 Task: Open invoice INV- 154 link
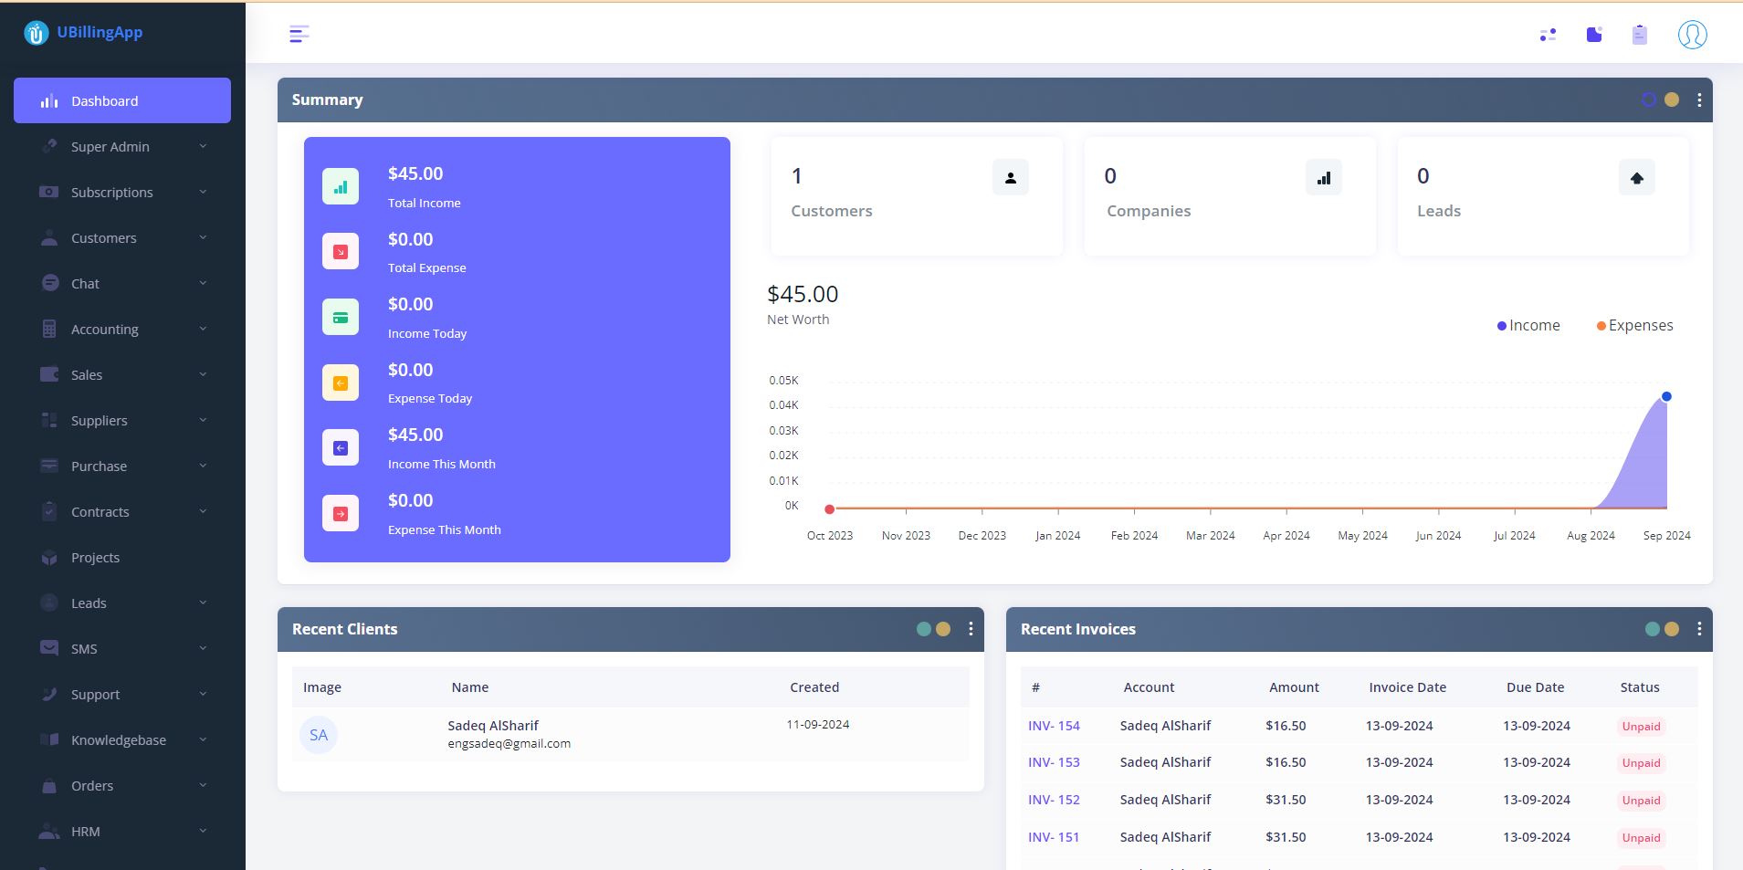1054,726
